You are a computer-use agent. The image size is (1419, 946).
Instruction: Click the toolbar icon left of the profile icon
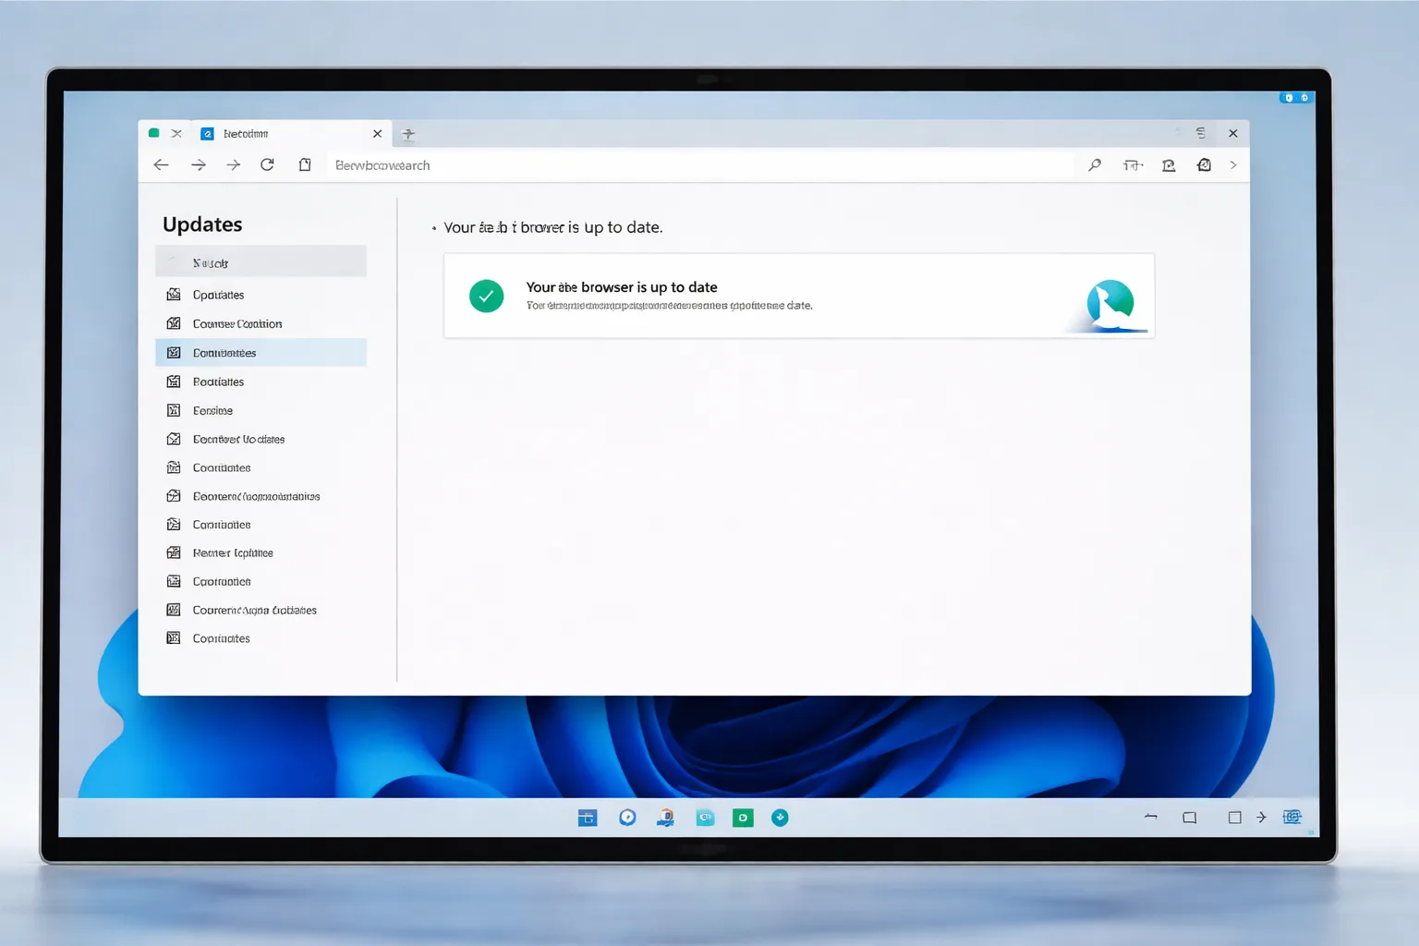coord(1133,165)
